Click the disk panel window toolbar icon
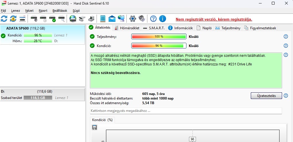 point(22,19)
